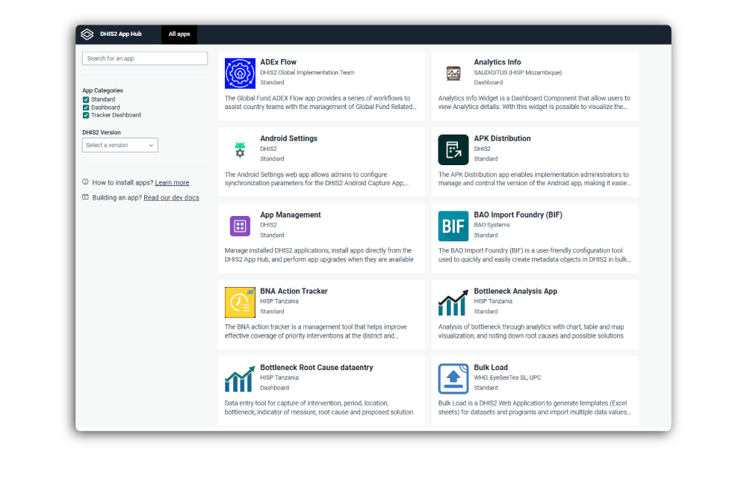Open the ADEx Flow app icon
Screen dimensions: 747x479
[x=240, y=73]
